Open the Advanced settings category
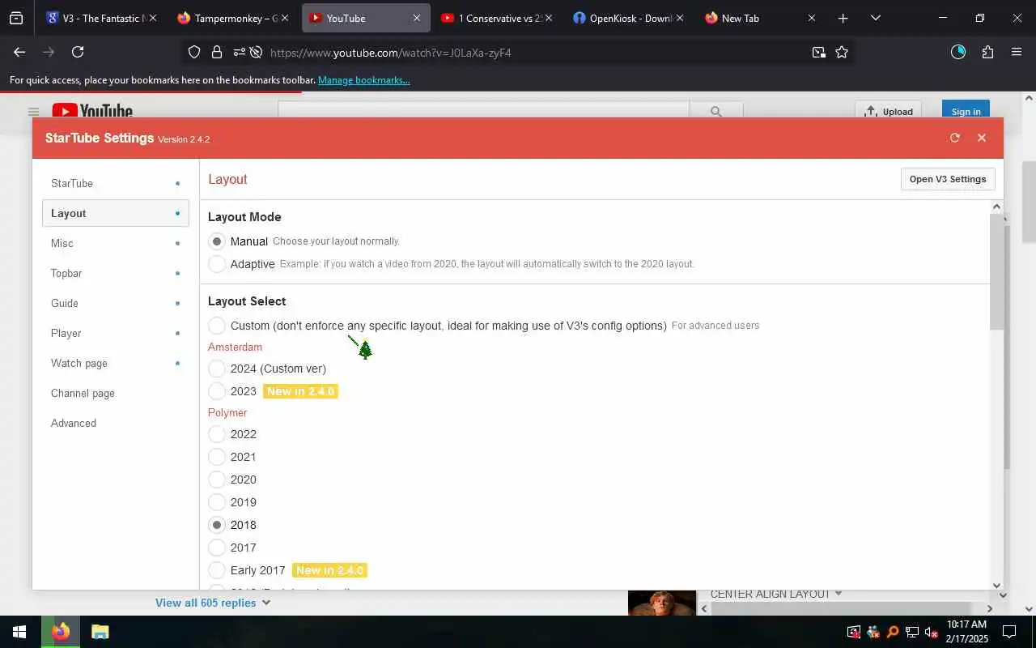The image size is (1036, 648). coord(115,423)
